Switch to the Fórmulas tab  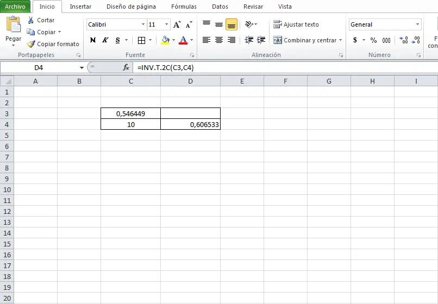coord(184,7)
